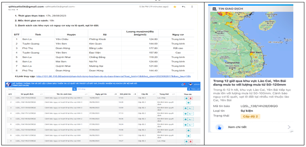The width and height of the screenshot is (306, 147).
Task: Expand the 'to me' recipient details
Action: [17, 10]
